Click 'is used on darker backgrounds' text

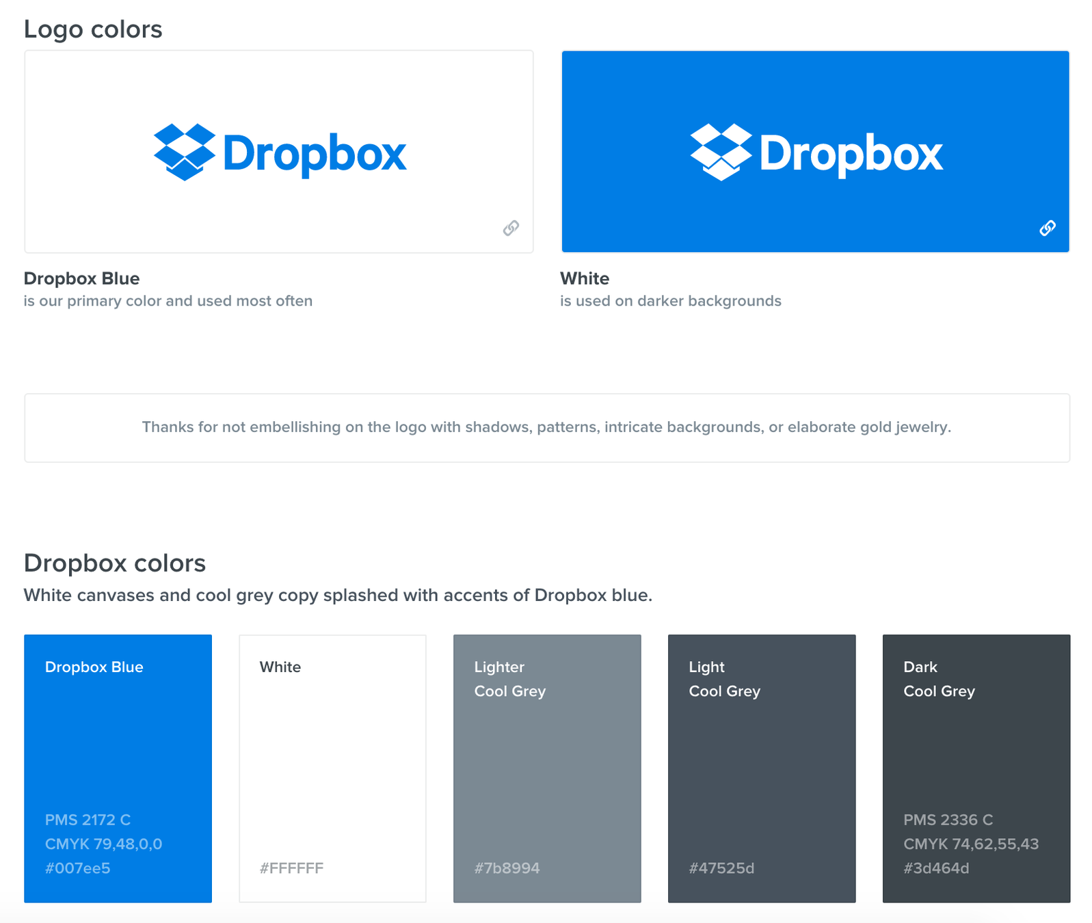671,301
